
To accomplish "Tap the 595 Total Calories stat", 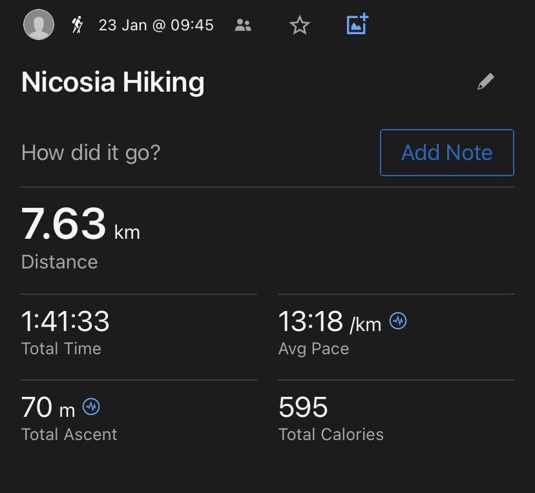I will [x=303, y=407].
